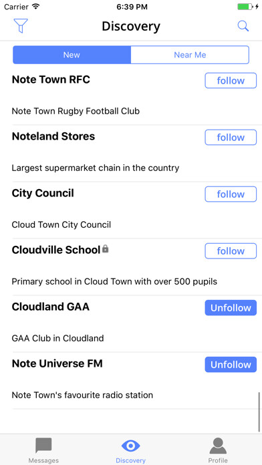Image resolution: width=262 pixels, height=465 pixels.
Task: Open the filter funnel icon
Action: point(21,26)
